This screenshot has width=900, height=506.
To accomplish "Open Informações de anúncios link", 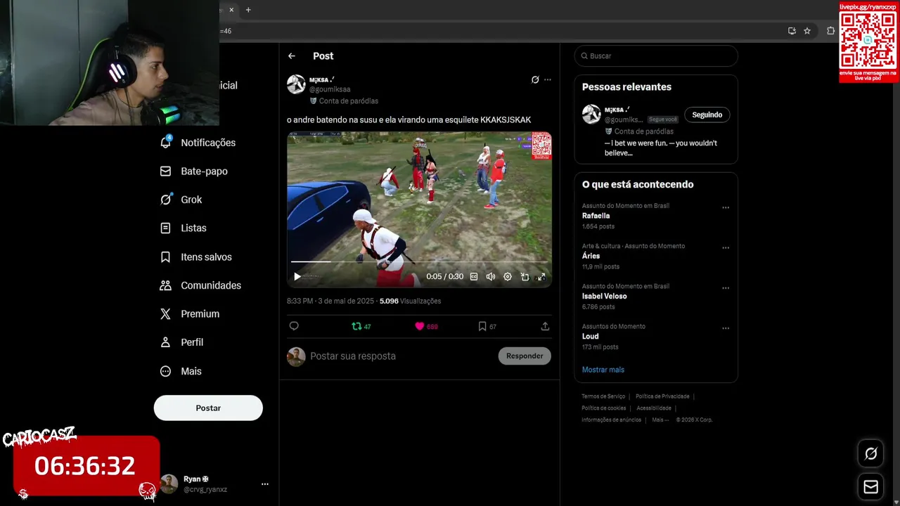I will point(611,420).
